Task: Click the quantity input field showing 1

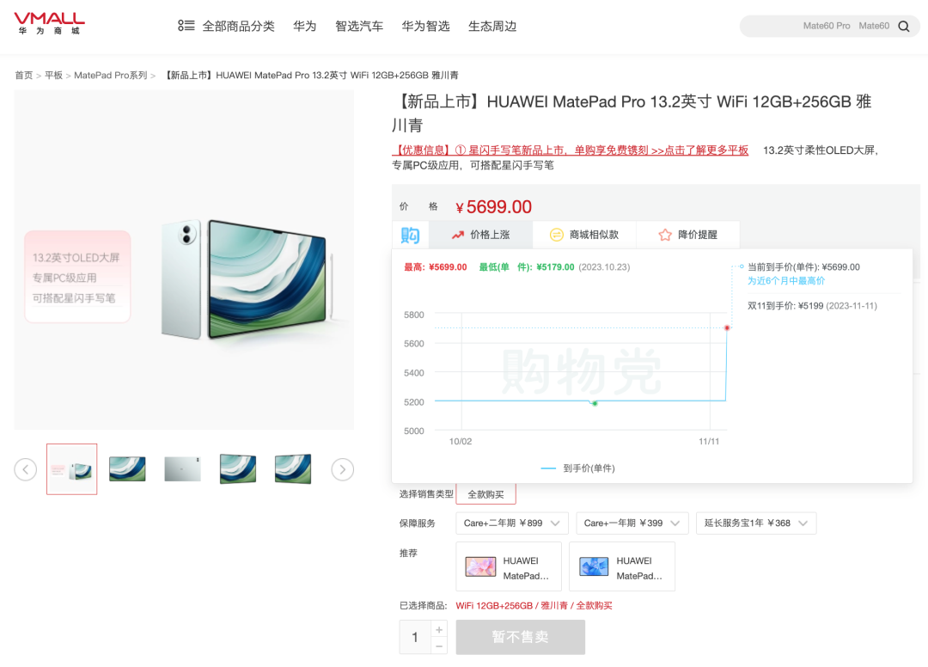Action: (x=415, y=638)
